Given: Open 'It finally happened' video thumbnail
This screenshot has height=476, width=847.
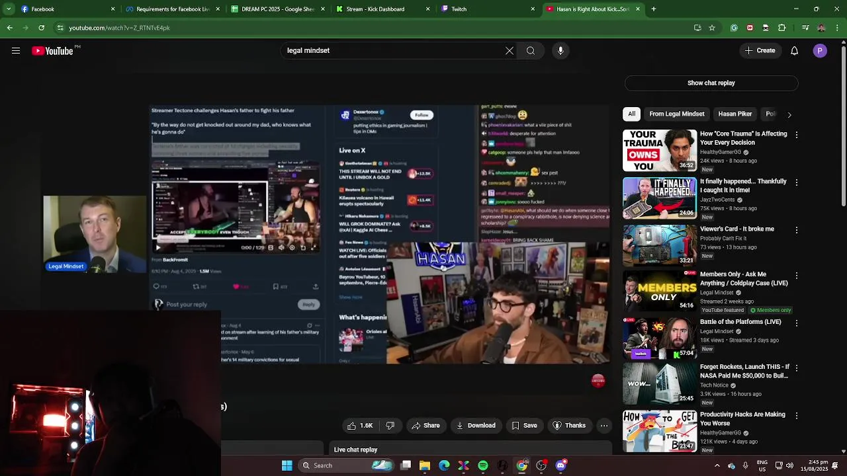Looking at the screenshot, I should 660,198.
